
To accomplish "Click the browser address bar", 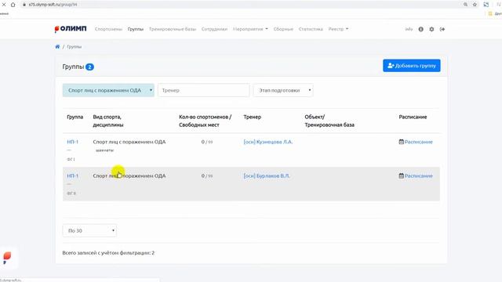I will click(x=240, y=5).
